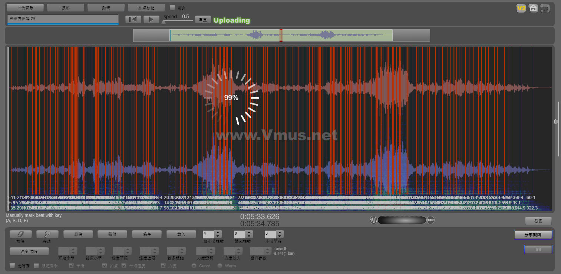Toggle the 翻页 page-flip checkbox

(x=172, y=7)
